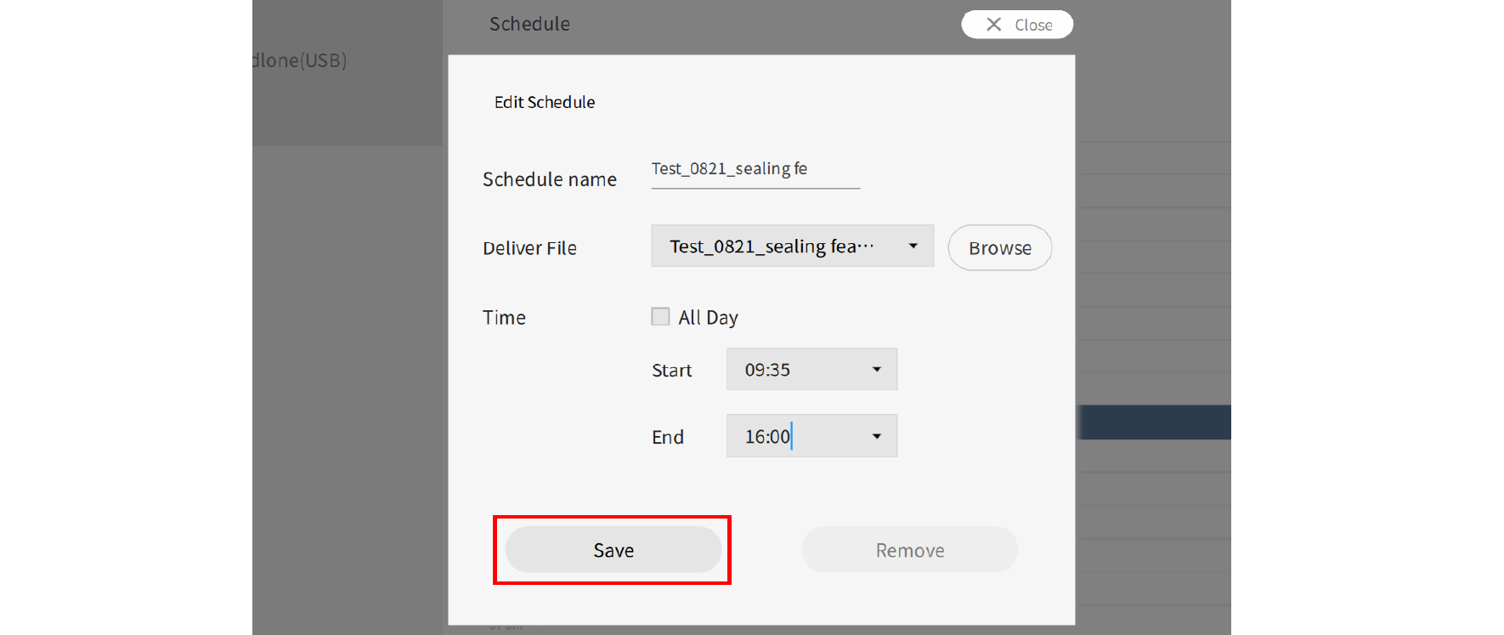Click the Deliver File label

(529, 248)
